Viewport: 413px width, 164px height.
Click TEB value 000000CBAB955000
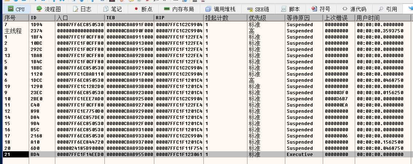tap(130, 155)
